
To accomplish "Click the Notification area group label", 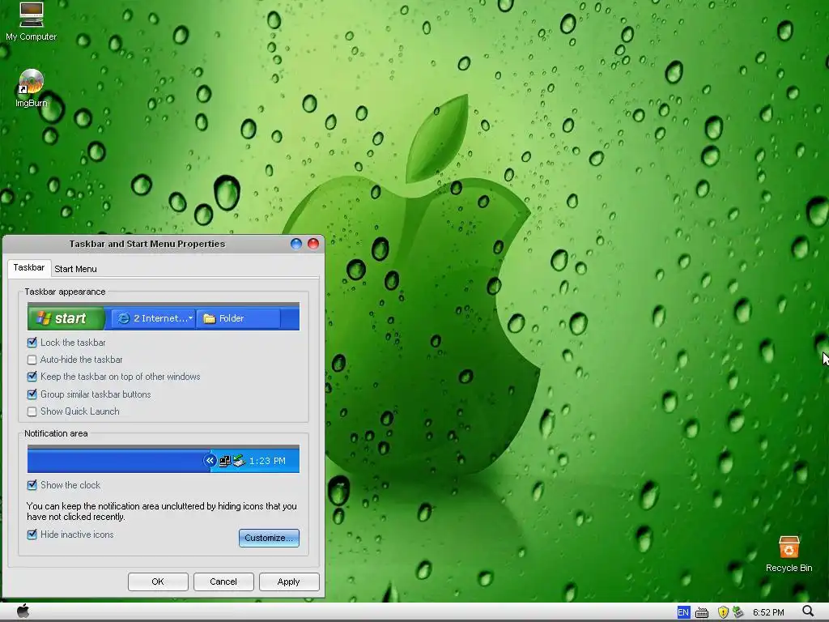I will [x=56, y=434].
